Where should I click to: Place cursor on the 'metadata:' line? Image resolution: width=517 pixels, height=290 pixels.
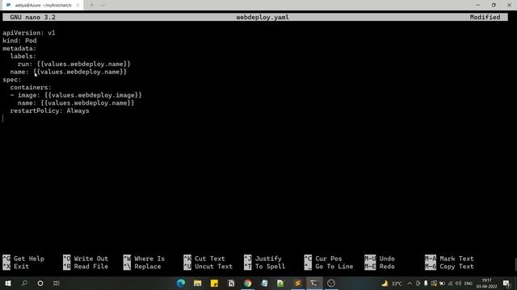pyautogui.click(x=19, y=48)
